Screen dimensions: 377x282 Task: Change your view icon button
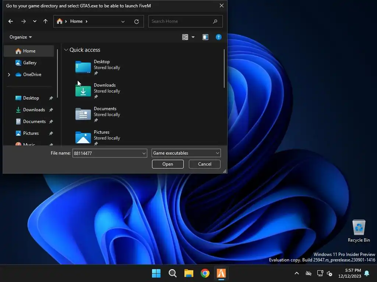[x=185, y=37]
